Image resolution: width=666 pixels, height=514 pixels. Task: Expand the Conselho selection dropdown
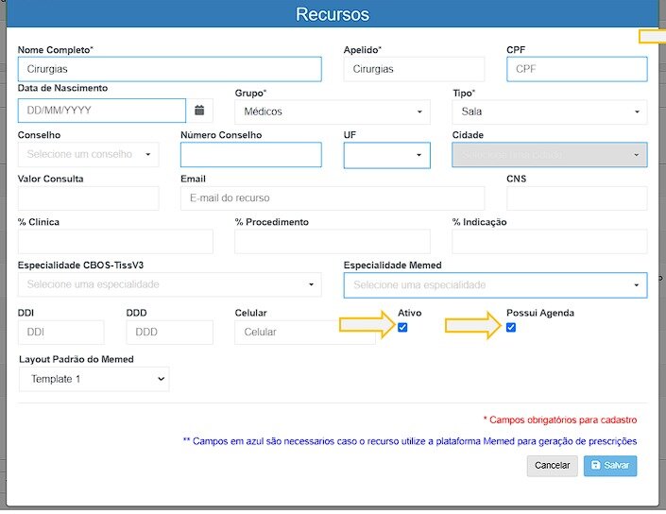[88, 154]
